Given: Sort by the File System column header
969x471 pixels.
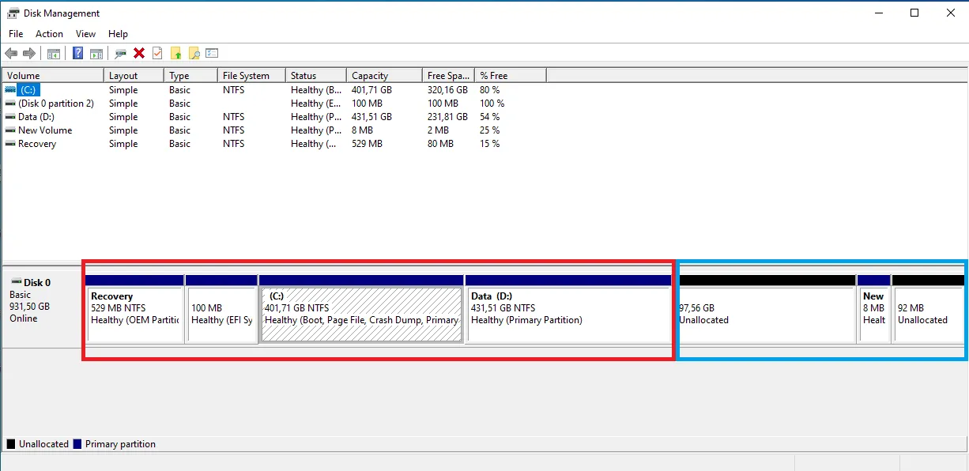Looking at the screenshot, I should click(246, 76).
